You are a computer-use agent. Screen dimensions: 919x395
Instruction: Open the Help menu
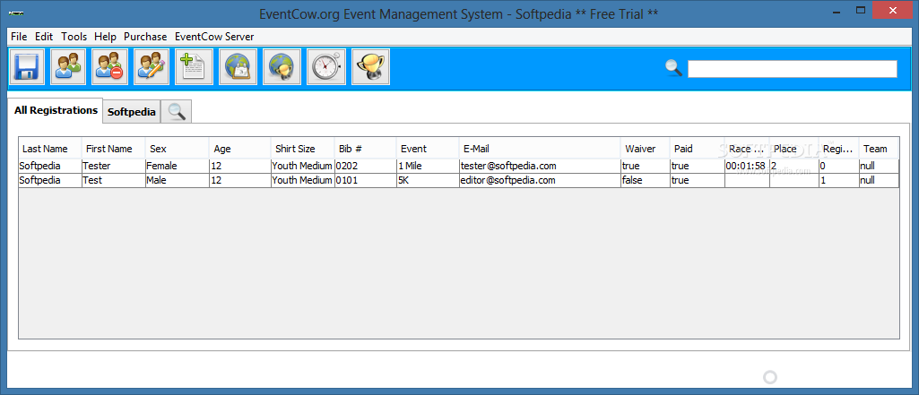click(x=106, y=37)
